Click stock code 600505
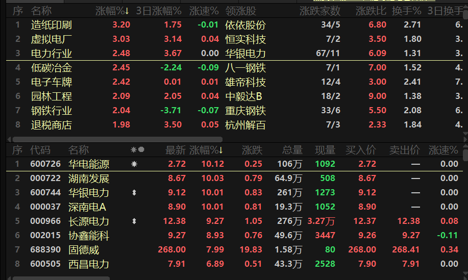468x280 pixels. click(x=45, y=264)
